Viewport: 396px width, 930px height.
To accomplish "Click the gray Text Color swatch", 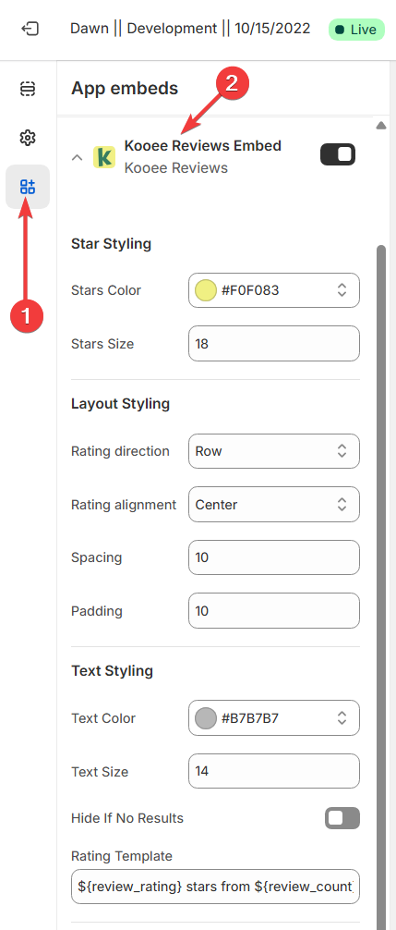I will pos(206,718).
